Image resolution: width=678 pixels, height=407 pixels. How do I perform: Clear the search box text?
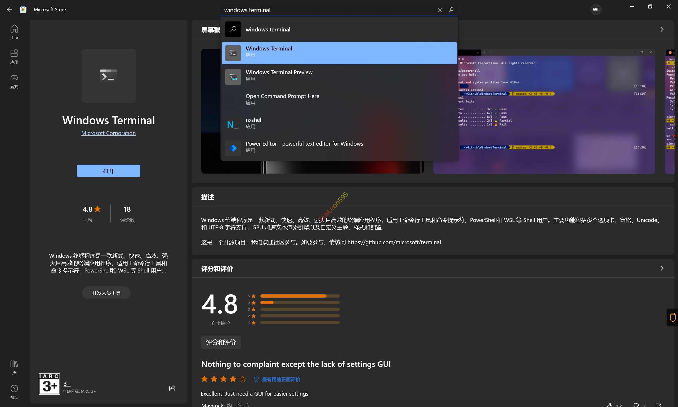point(440,10)
